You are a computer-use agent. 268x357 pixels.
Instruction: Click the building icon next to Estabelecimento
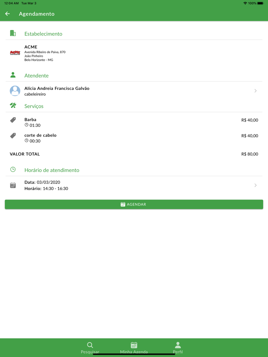coord(13,33)
